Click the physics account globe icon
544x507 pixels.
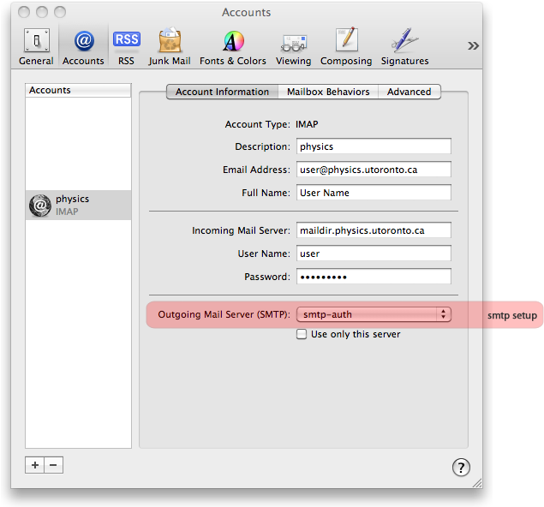[x=40, y=206]
